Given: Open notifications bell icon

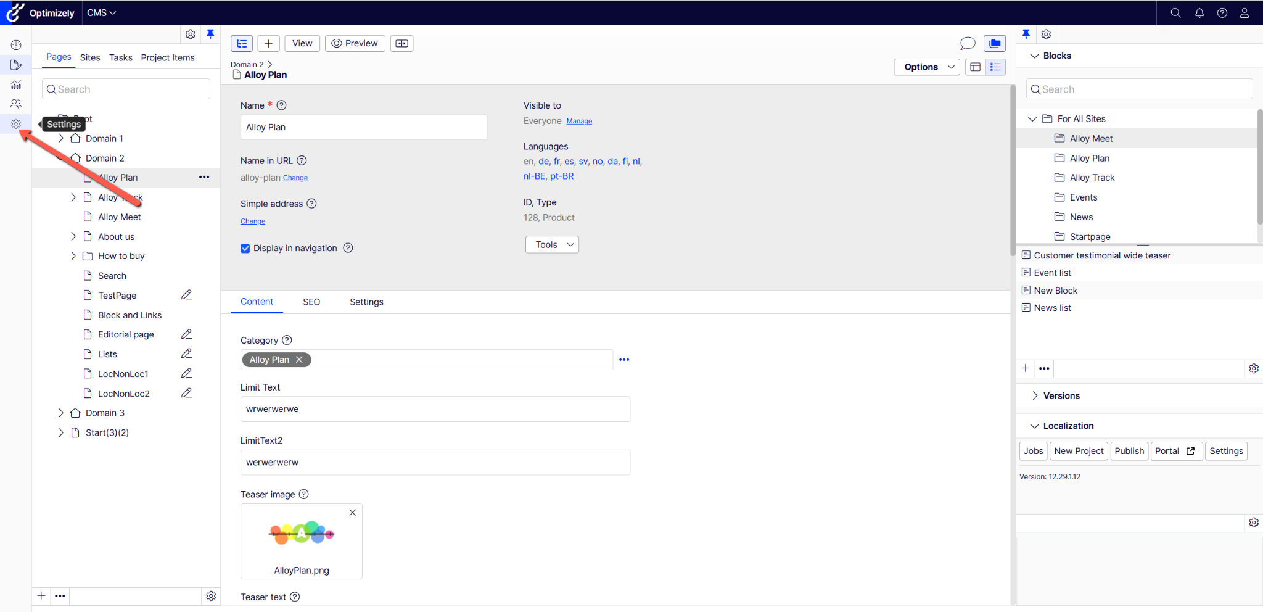Looking at the screenshot, I should pos(1199,13).
